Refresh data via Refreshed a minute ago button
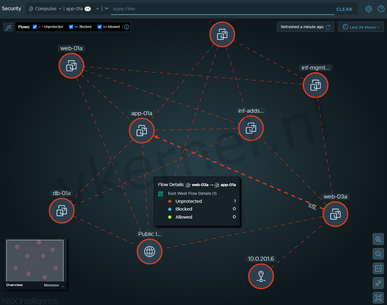The image size is (387, 305). [305, 27]
